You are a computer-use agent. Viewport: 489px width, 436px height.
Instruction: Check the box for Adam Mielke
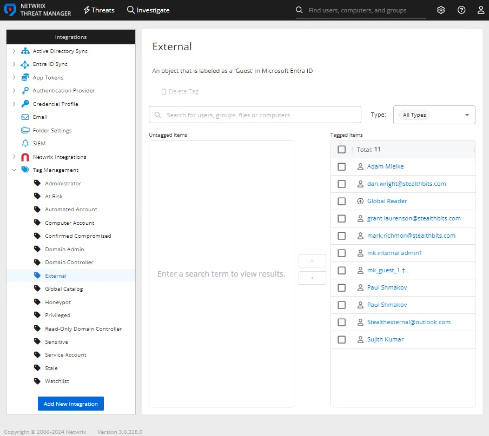(x=341, y=166)
